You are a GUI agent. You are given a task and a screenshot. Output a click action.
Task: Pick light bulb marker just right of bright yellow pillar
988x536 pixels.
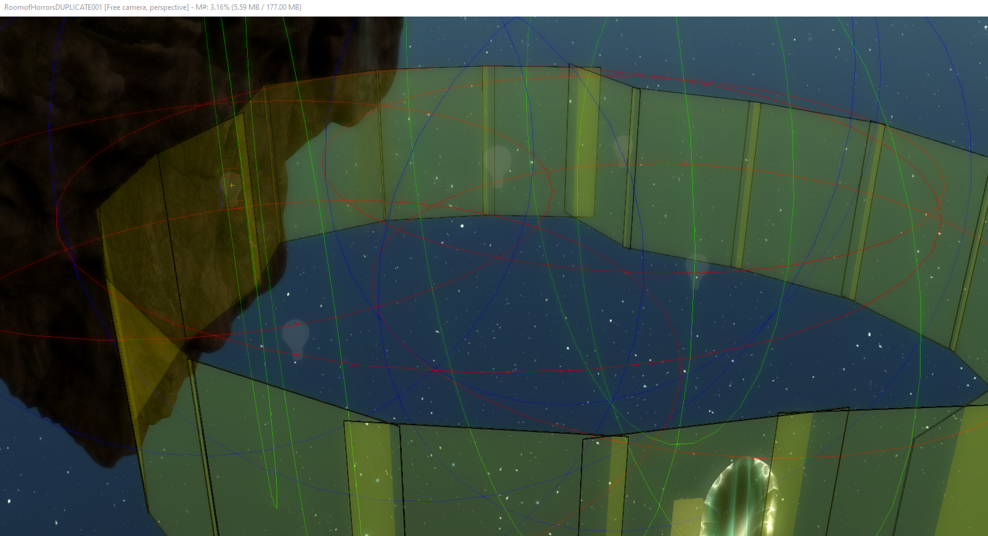622,150
